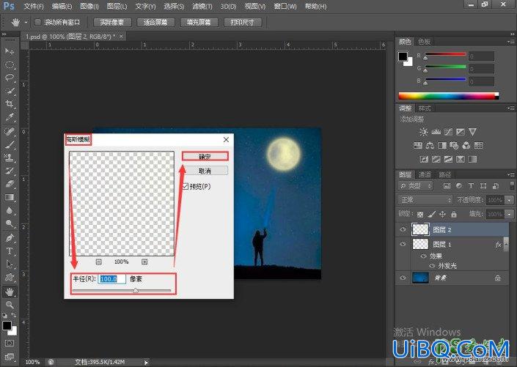Select the History Brush tool
The height and width of the screenshot is (367, 517).
10,171
